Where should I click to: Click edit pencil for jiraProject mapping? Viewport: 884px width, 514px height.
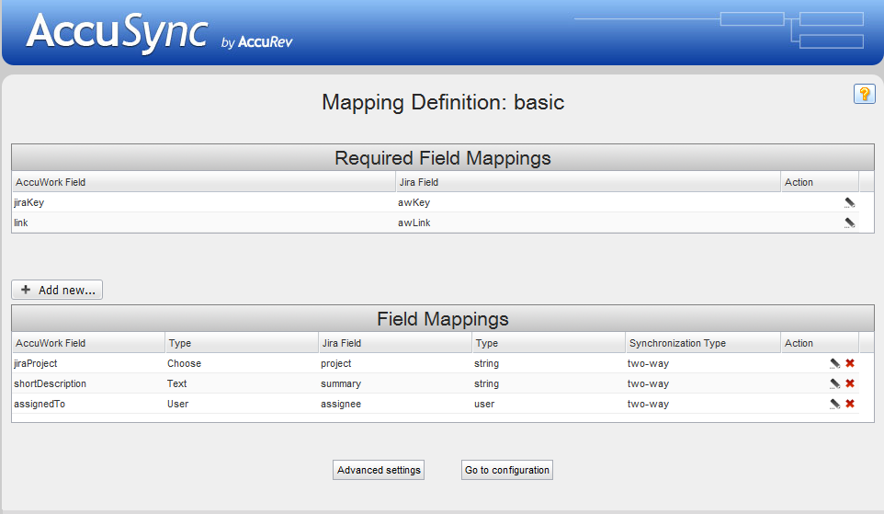(x=834, y=363)
